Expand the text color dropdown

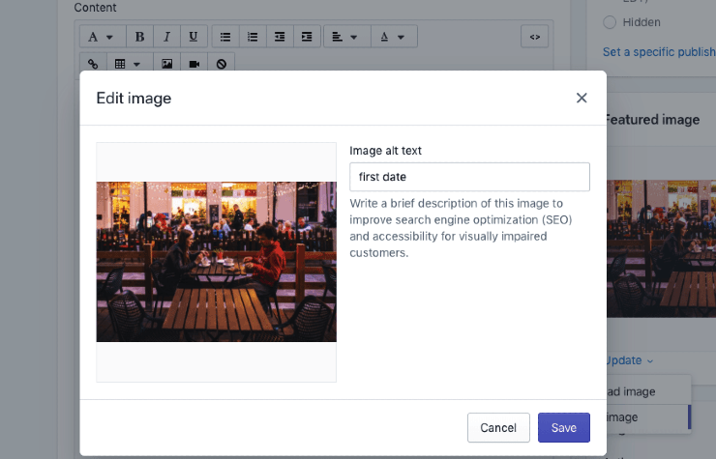click(392, 37)
